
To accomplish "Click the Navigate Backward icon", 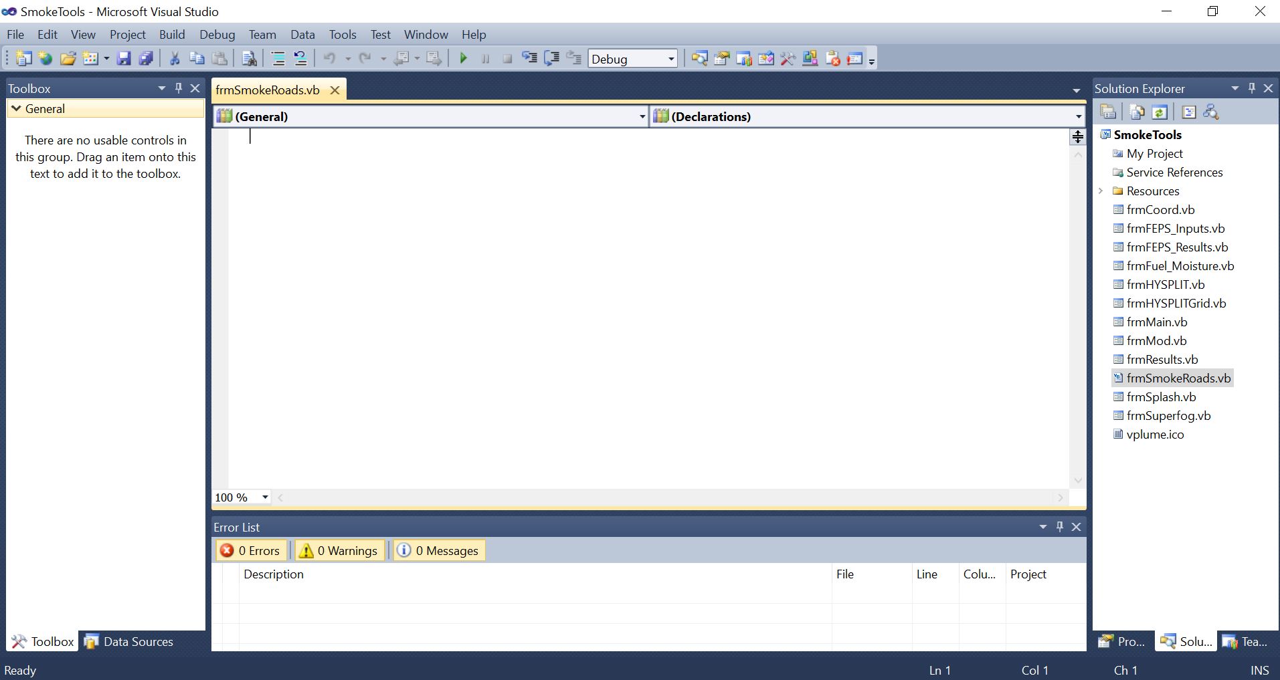I will (401, 59).
